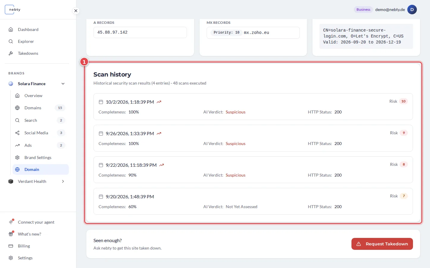Viewport: 430px width, 268px height.
Task: Click the SSL certificate details text box
Action: (x=366, y=36)
